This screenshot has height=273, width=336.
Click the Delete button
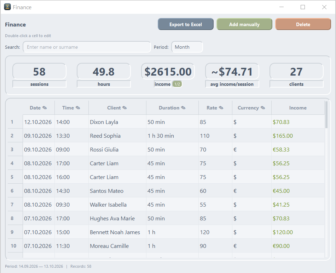[303, 24]
